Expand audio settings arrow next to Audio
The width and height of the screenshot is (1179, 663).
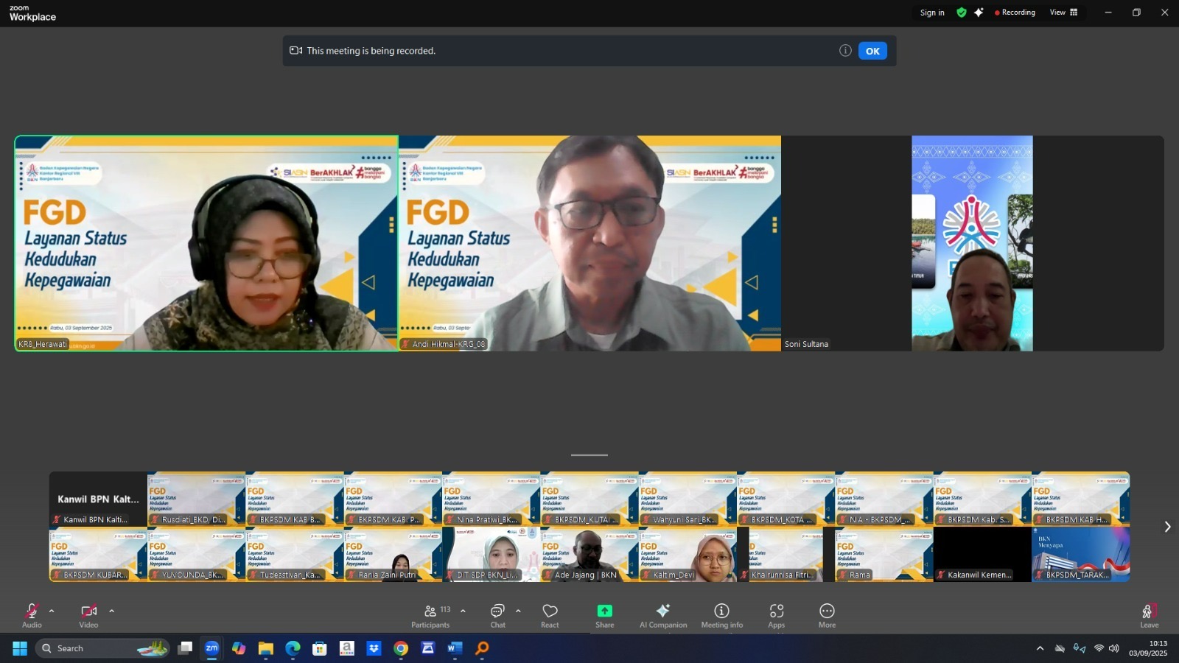[x=52, y=611]
